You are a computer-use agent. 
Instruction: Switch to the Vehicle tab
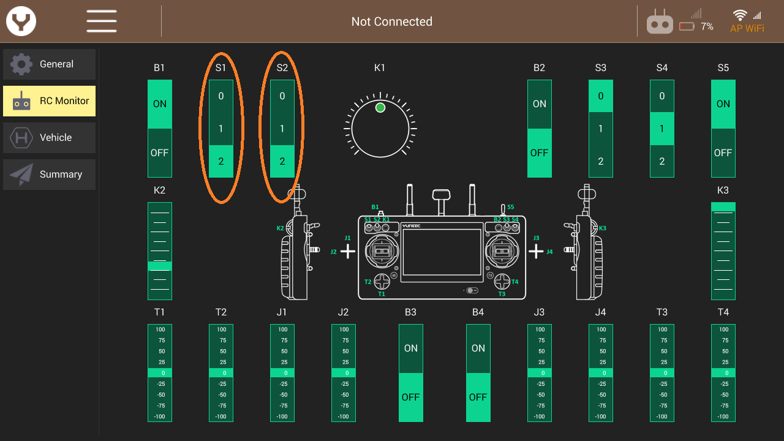(50, 138)
